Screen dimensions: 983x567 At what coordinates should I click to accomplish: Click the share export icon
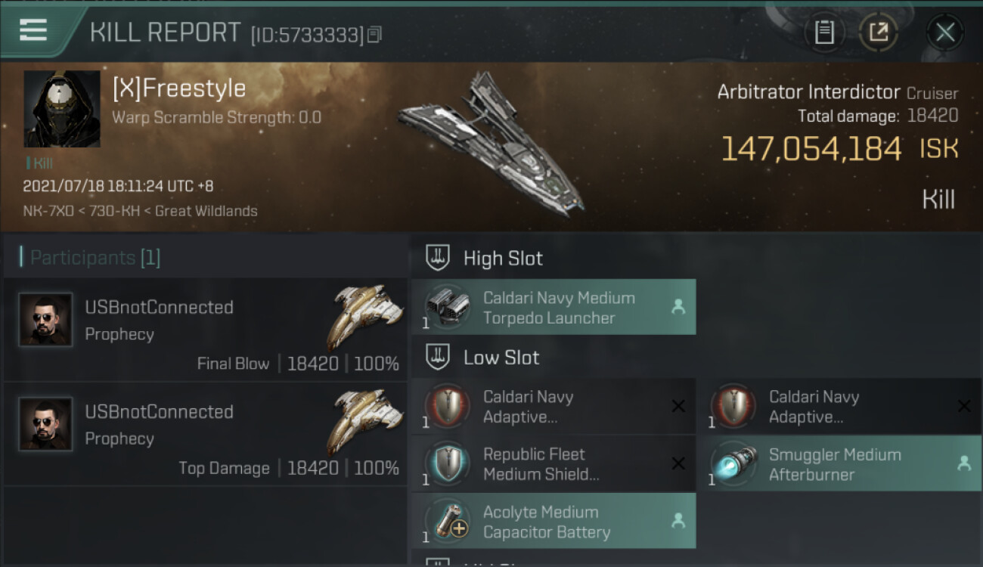(878, 33)
